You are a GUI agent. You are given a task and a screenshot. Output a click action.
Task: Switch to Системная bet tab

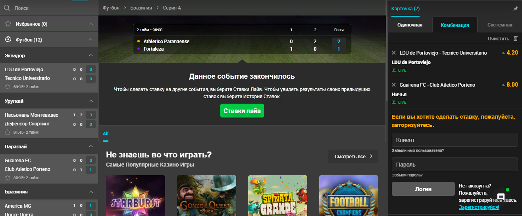pyautogui.click(x=500, y=25)
